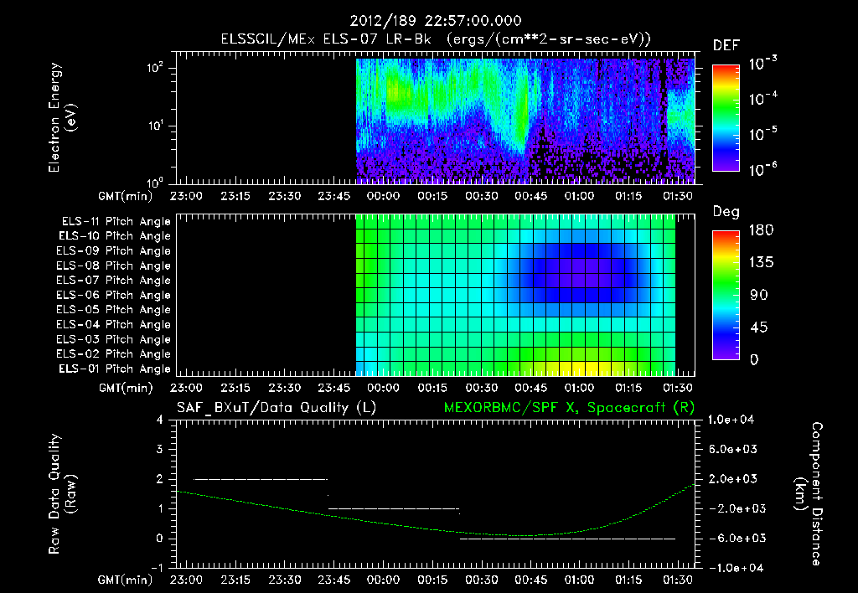
Task: Select the ELS-01 Pitch Angle row label
Action: coord(115,369)
